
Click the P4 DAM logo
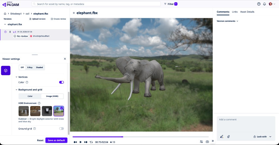[x=11, y=4]
